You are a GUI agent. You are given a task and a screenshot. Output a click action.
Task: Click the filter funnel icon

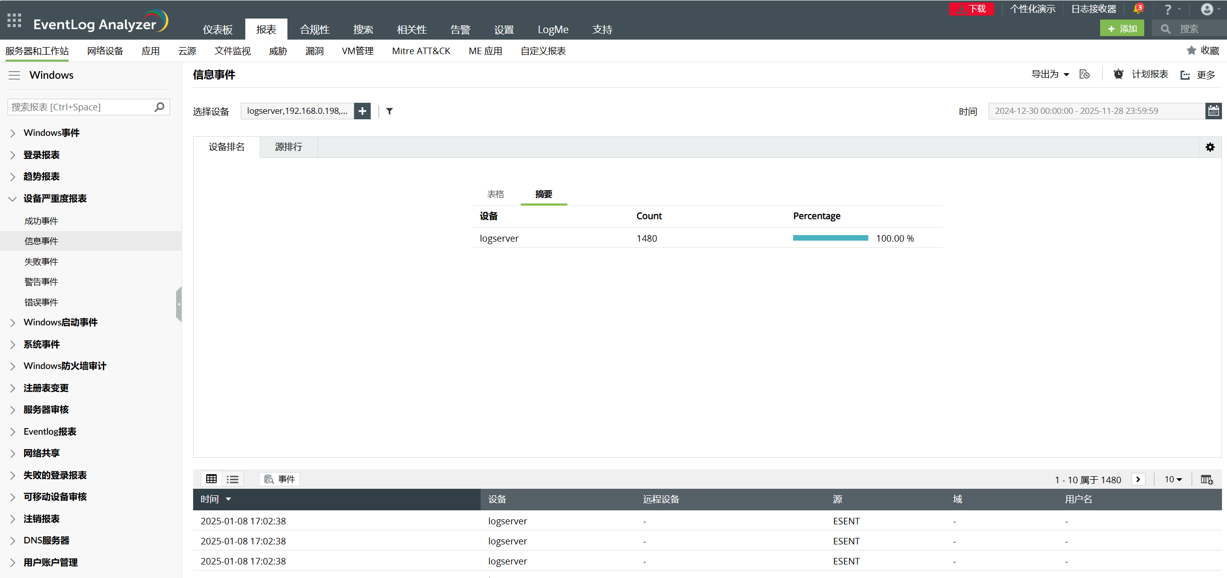click(x=389, y=111)
